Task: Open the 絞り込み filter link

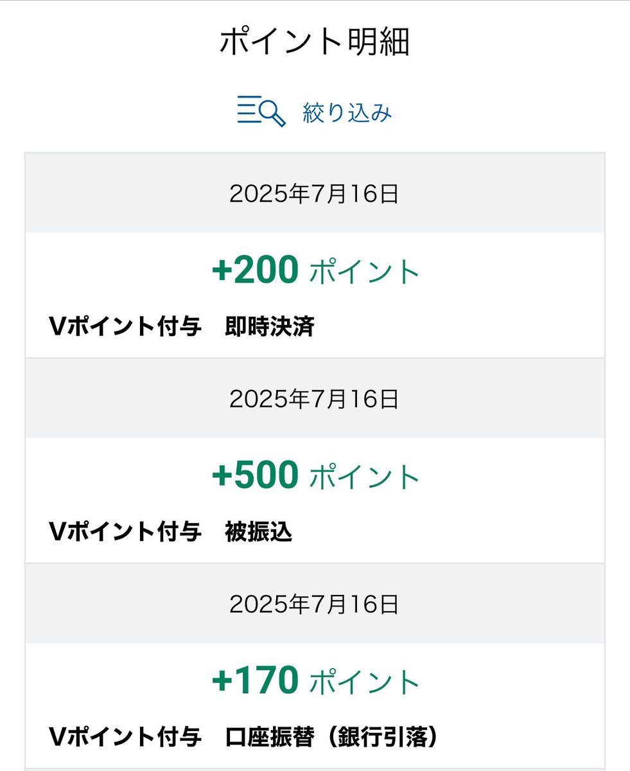Action: (347, 112)
